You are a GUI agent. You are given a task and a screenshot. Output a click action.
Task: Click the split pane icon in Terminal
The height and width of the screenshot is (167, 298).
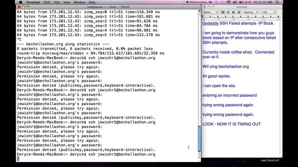tap(199, 11)
